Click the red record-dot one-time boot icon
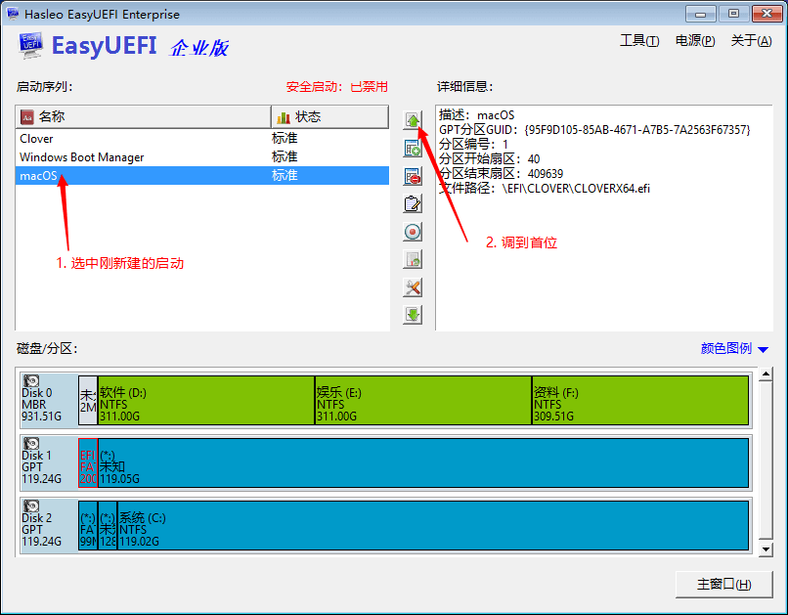The image size is (788, 615). coord(413,232)
